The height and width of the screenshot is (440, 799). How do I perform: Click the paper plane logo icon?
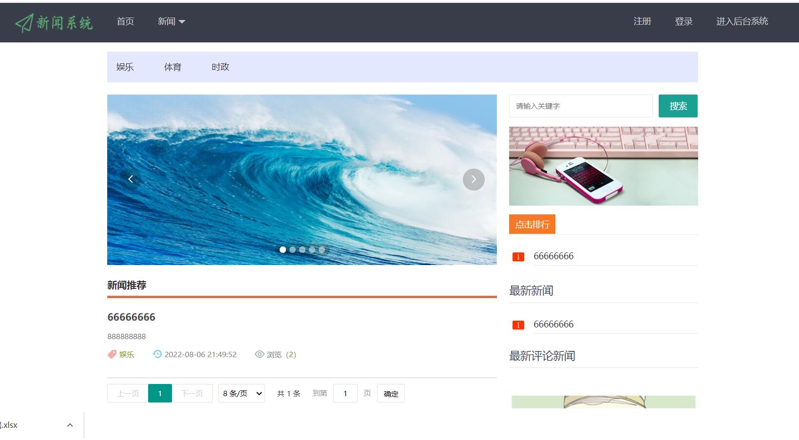coord(23,22)
